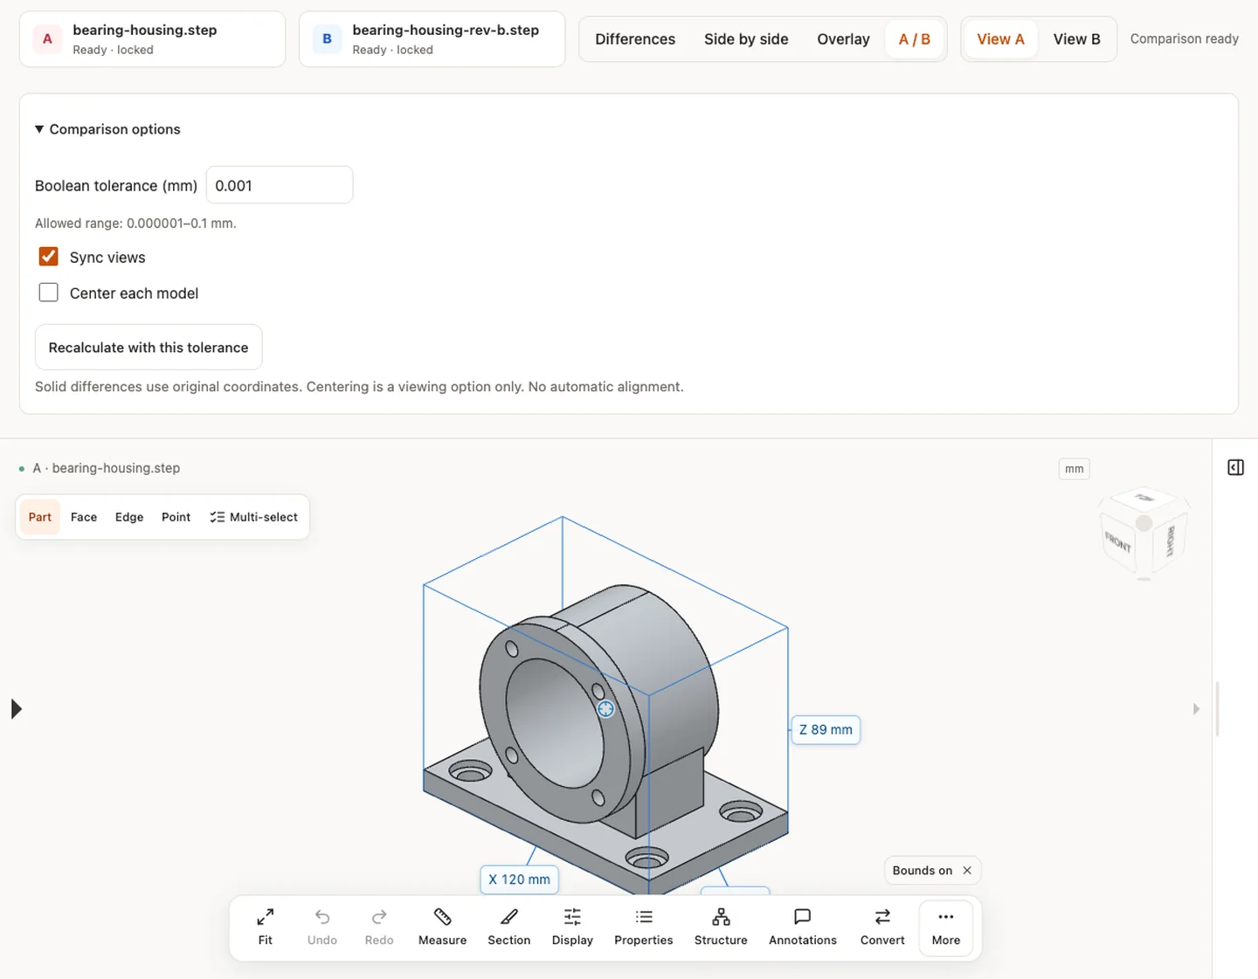Toggle the Sync views checkbox
The width and height of the screenshot is (1258, 979).
coord(49,257)
